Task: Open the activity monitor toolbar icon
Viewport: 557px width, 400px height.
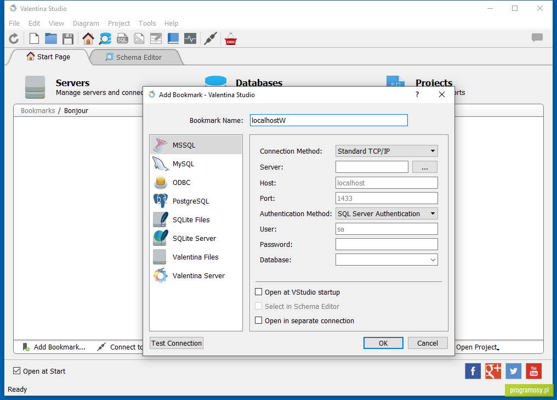Action: 190,39
